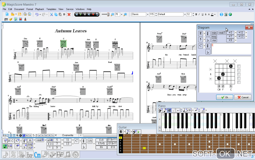Click the font size field showing 12
The image size is (255, 160).
[x=189, y=14]
